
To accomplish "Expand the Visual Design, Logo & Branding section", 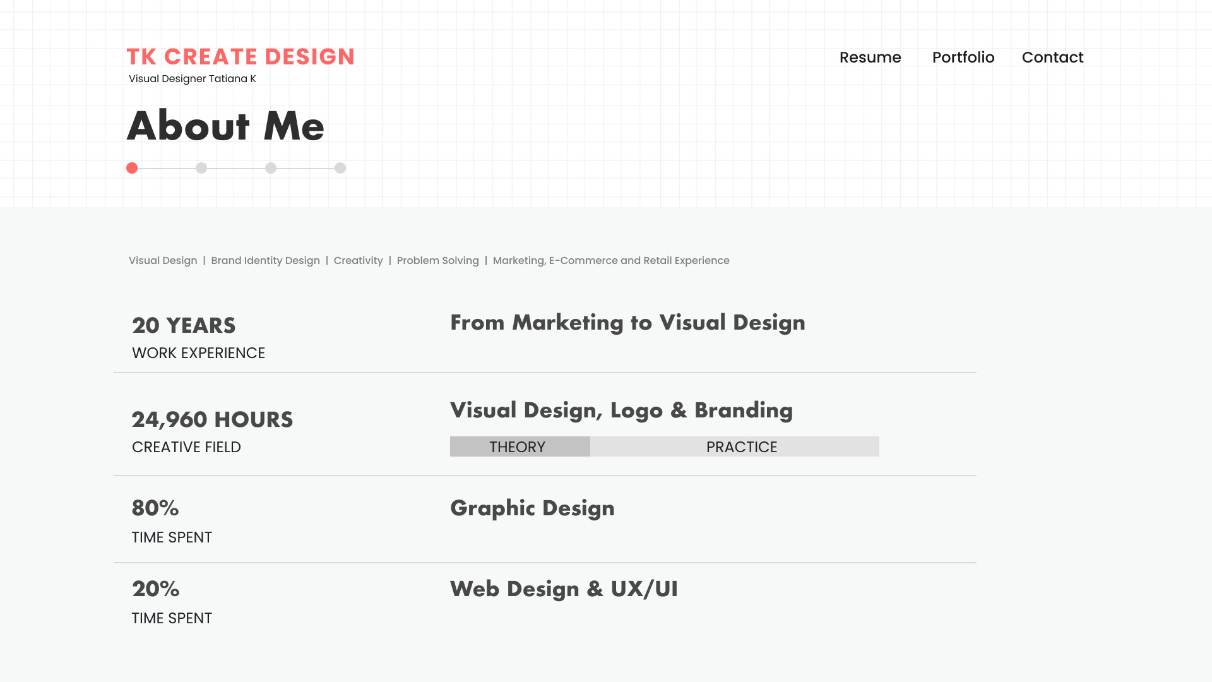I will tap(621, 410).
